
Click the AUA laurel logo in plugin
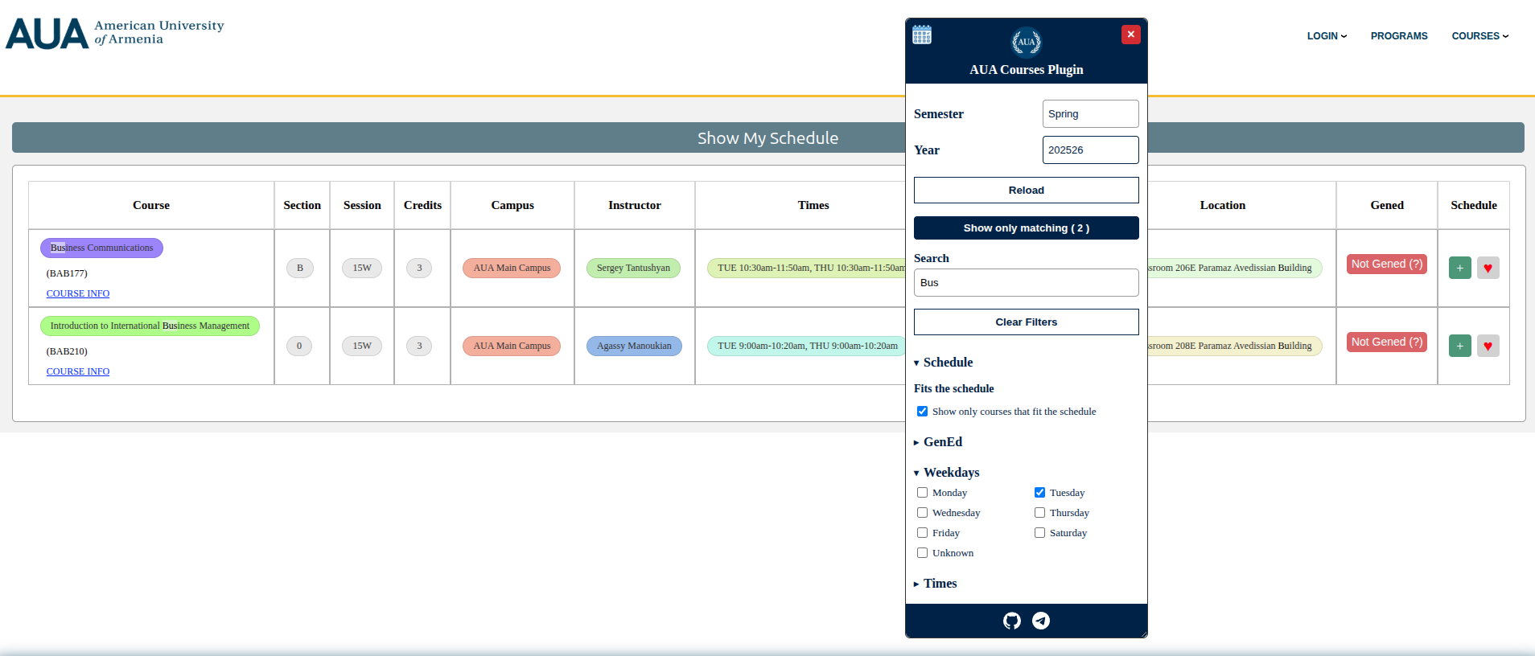(x=1026, y=42)
